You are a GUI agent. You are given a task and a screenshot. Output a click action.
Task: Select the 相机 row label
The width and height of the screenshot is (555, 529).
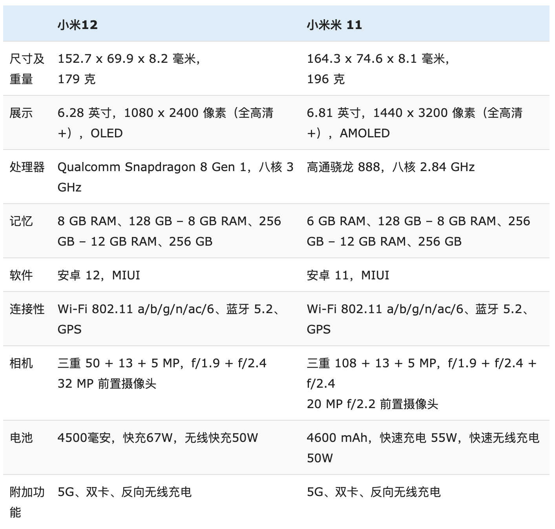click(21, 363)
